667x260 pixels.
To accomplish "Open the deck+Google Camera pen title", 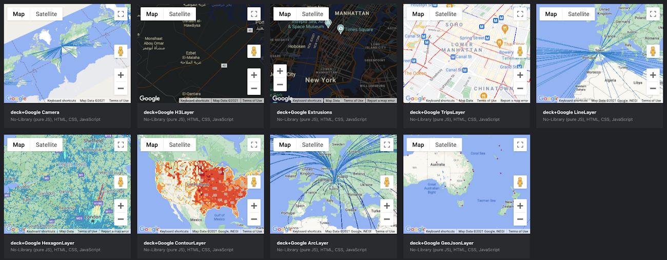I will [35, 112].
